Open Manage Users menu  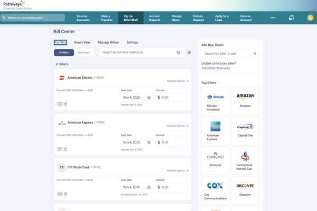[x=176, y=18]
